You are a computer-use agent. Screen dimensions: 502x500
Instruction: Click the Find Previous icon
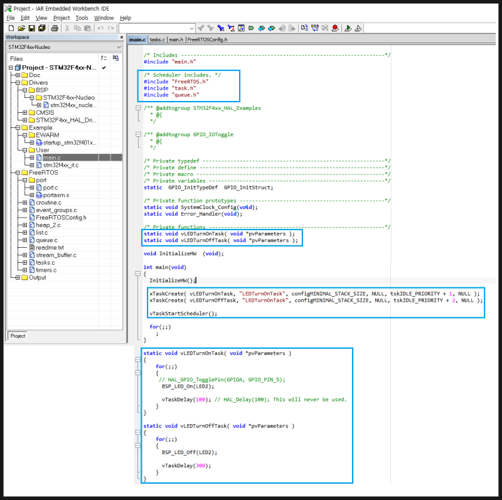click(x=201, y=28)
